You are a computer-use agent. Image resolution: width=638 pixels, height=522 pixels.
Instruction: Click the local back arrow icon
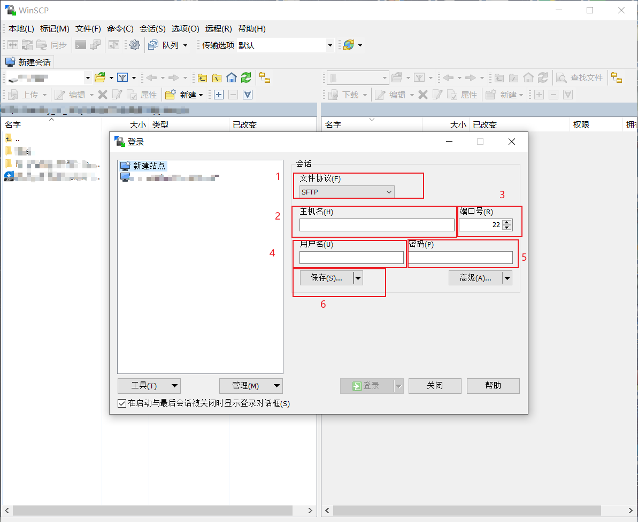(x=151, y=77)
